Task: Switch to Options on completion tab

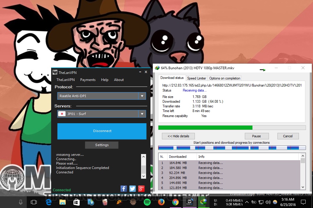Action: [225, 78]
